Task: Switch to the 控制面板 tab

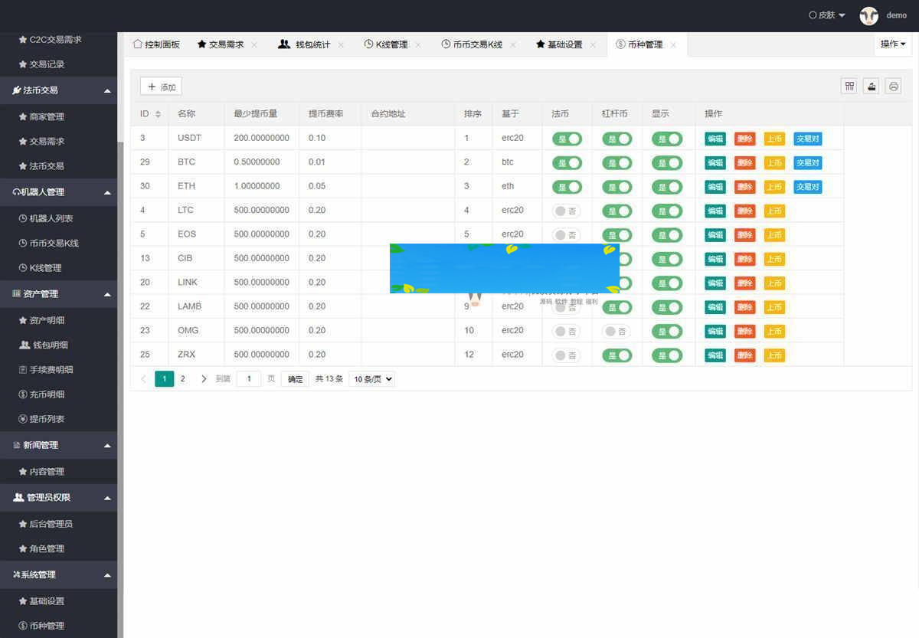Action: pos(156,44)
